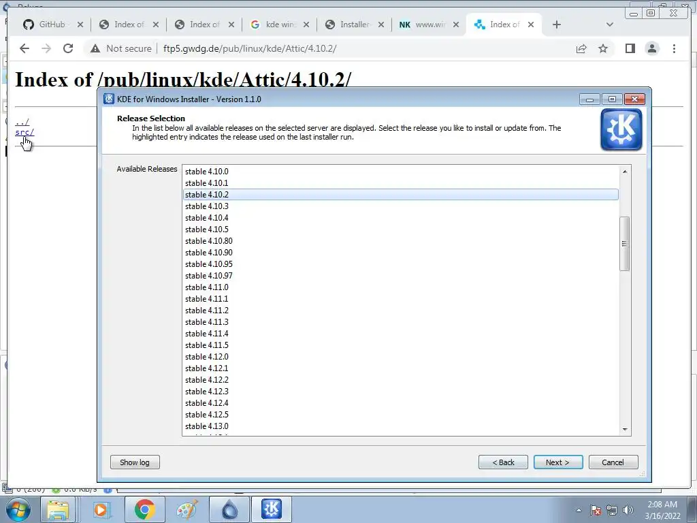Open Windows Explorer from taskbar
This screenshot has height=523, width=697.
point(59,509)
